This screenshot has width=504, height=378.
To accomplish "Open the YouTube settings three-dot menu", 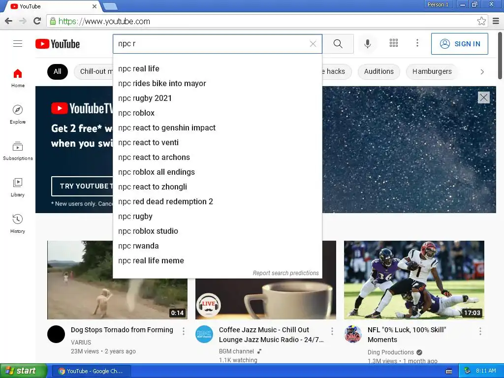I will coord(417,43).
